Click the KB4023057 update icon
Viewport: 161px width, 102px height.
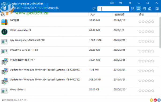click(5, 71)
